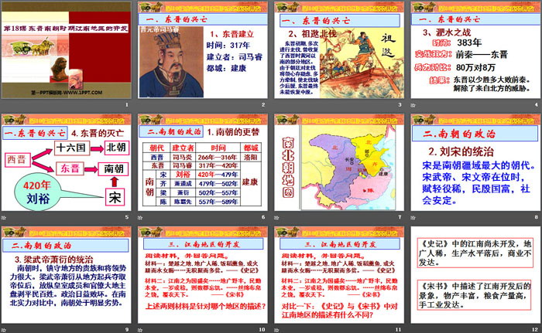Click animation star icon under slide 4

coord(413,105)
